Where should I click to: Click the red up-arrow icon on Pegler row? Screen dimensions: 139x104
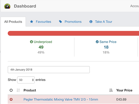click(x=11, y=99)
